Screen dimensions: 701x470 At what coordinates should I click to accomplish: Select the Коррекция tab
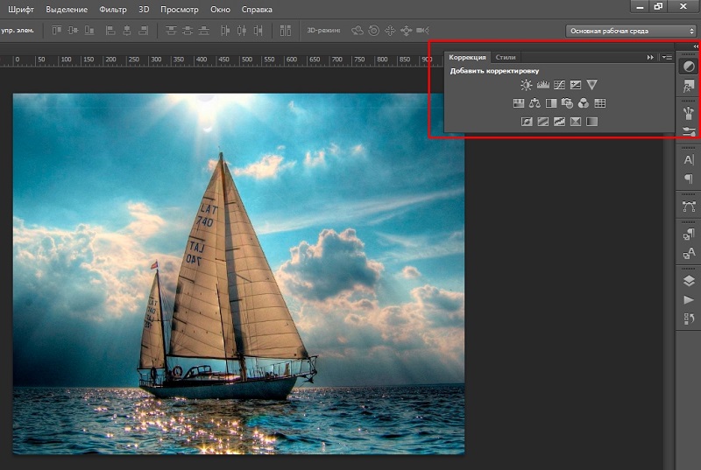tap(467, 57)
